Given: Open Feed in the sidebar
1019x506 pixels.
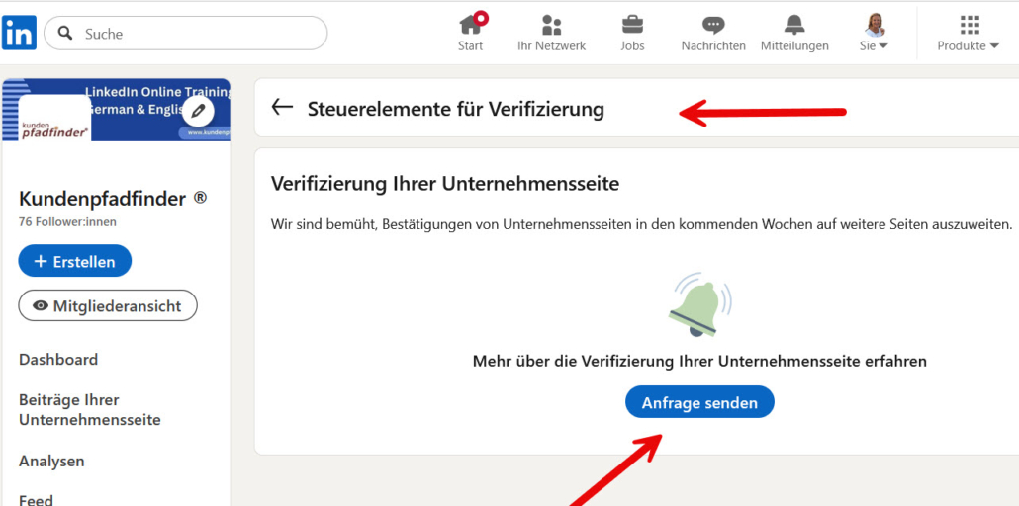Looking at the screenshot, I should coord(36,499).
